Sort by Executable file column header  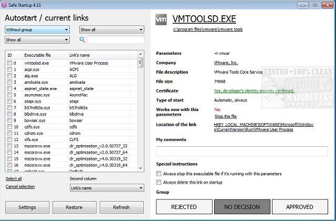(45, 55)
